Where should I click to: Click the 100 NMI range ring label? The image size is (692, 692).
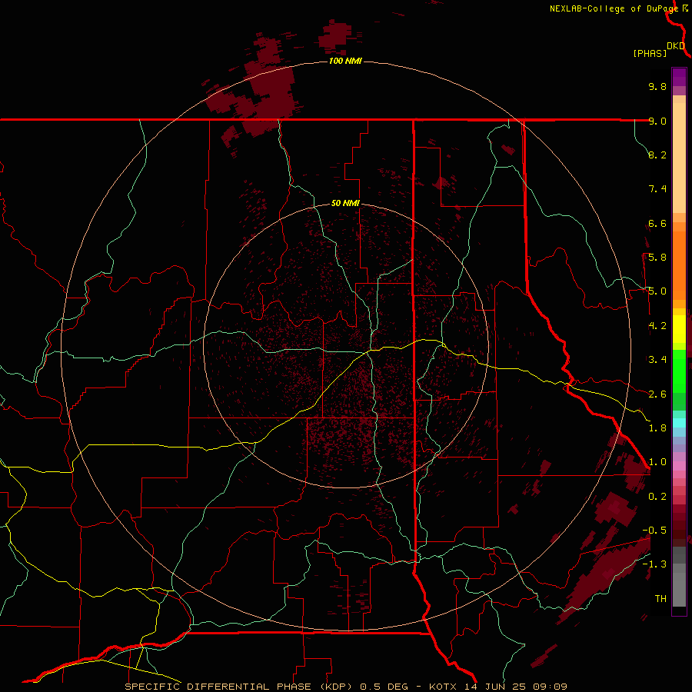[345, 61]
